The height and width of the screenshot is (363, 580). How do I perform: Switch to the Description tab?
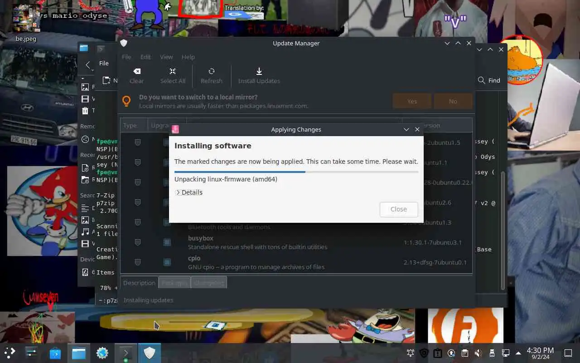[139, 283]
